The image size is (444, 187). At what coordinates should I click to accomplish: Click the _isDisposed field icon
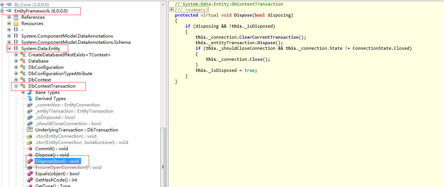click(30, 117)
